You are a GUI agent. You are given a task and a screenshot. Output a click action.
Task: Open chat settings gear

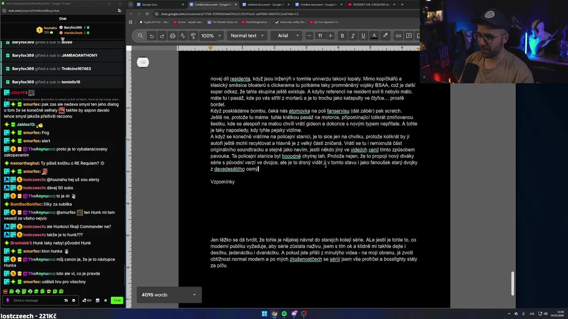(106, 300)
